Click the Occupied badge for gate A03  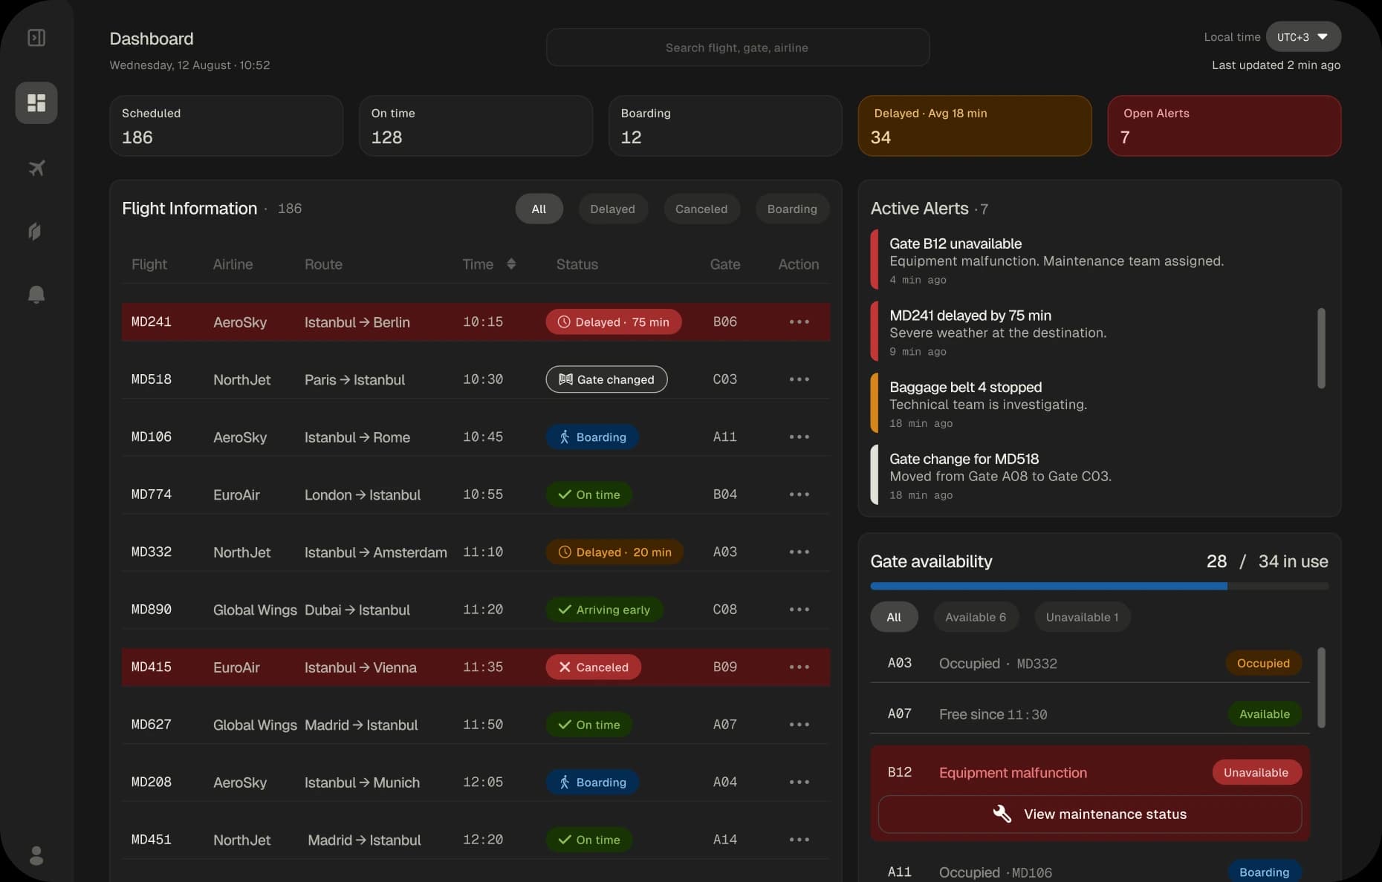tap(1263, 663)
